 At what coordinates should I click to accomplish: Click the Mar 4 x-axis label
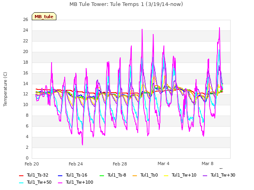[164, 163]
